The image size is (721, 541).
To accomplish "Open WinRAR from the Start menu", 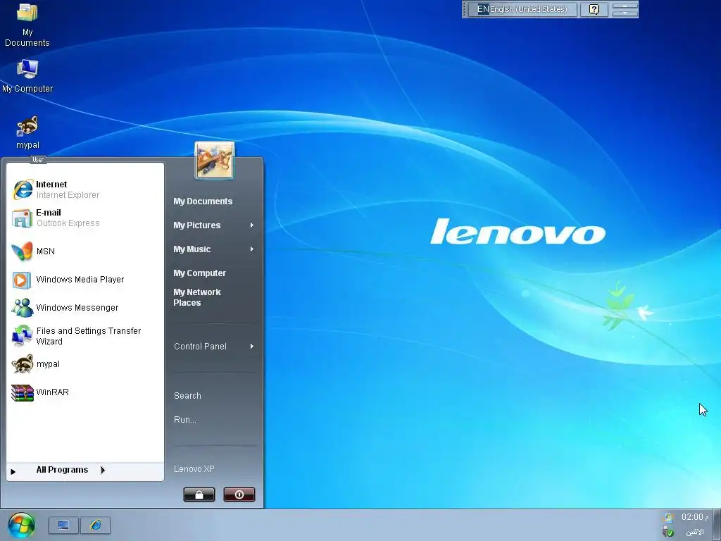I will 85,392.
